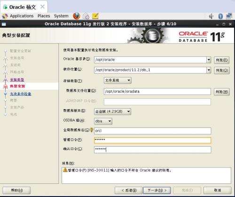This screenshot has height=197, width=235.
Task: Open the Applications menu
Action: (x=22, y=16)
